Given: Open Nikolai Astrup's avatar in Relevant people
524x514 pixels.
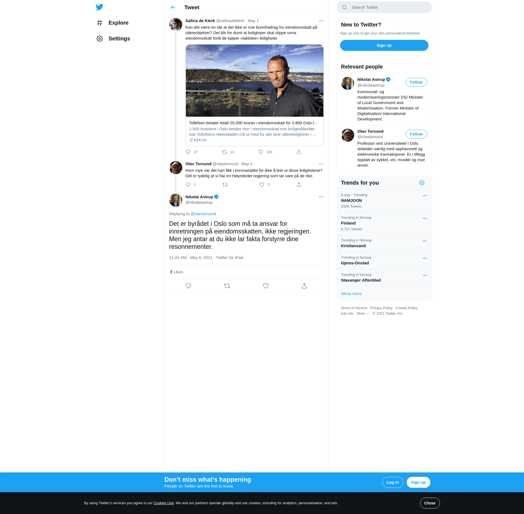Looking at the screenshot, I should (x=348, y=83).
